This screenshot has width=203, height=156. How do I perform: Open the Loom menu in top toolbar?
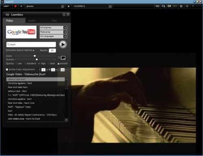6,6
